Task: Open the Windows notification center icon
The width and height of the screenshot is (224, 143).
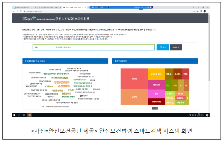Action: tap(207, 115)
